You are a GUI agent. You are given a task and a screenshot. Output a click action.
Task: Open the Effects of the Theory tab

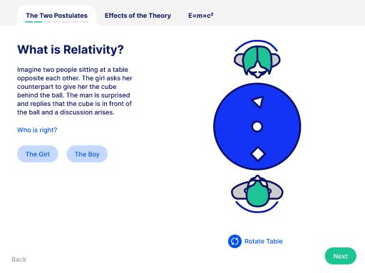138,16
